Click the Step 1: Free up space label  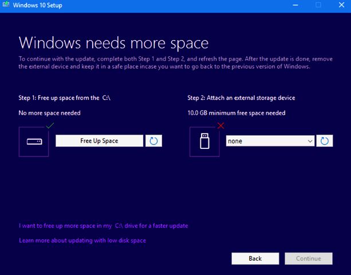65,98
